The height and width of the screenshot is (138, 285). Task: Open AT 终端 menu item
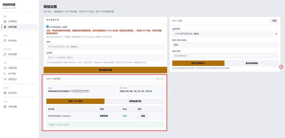pos(20,73)
